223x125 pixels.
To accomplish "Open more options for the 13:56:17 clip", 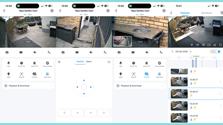I will coord(221,82).
